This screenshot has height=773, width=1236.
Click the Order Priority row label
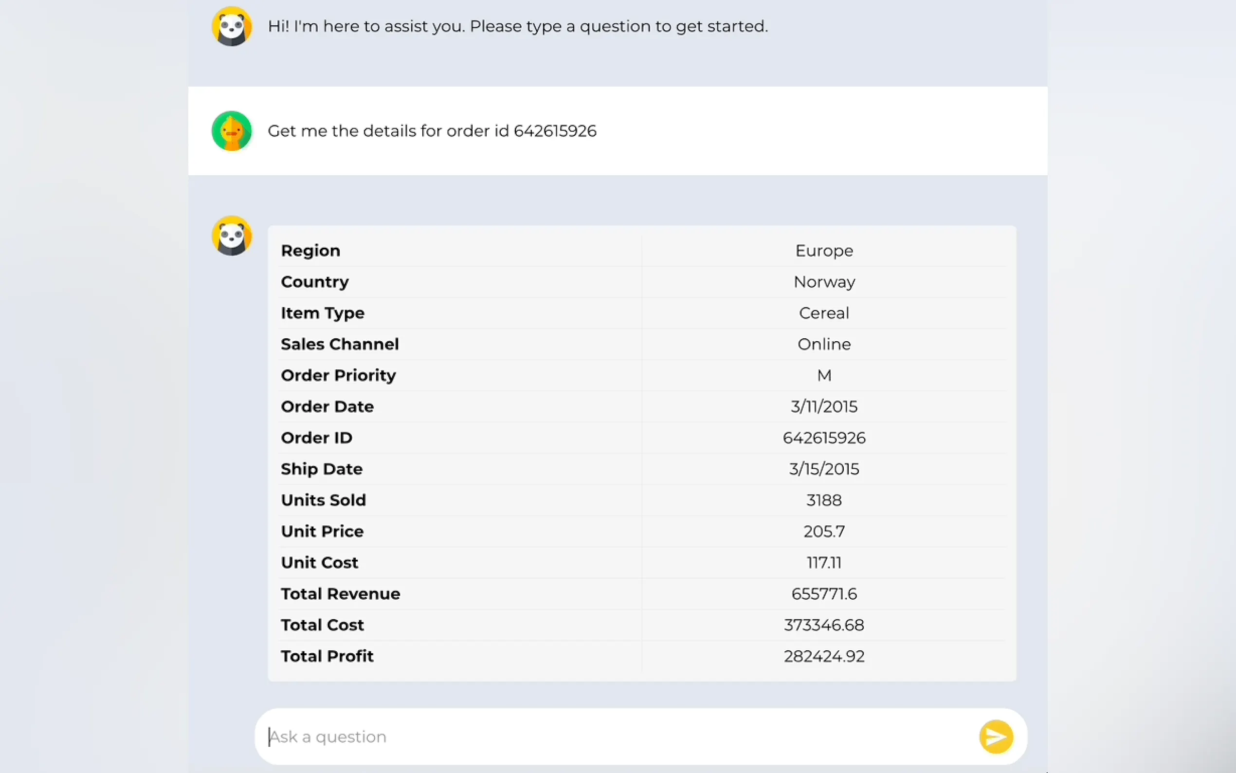338,375
